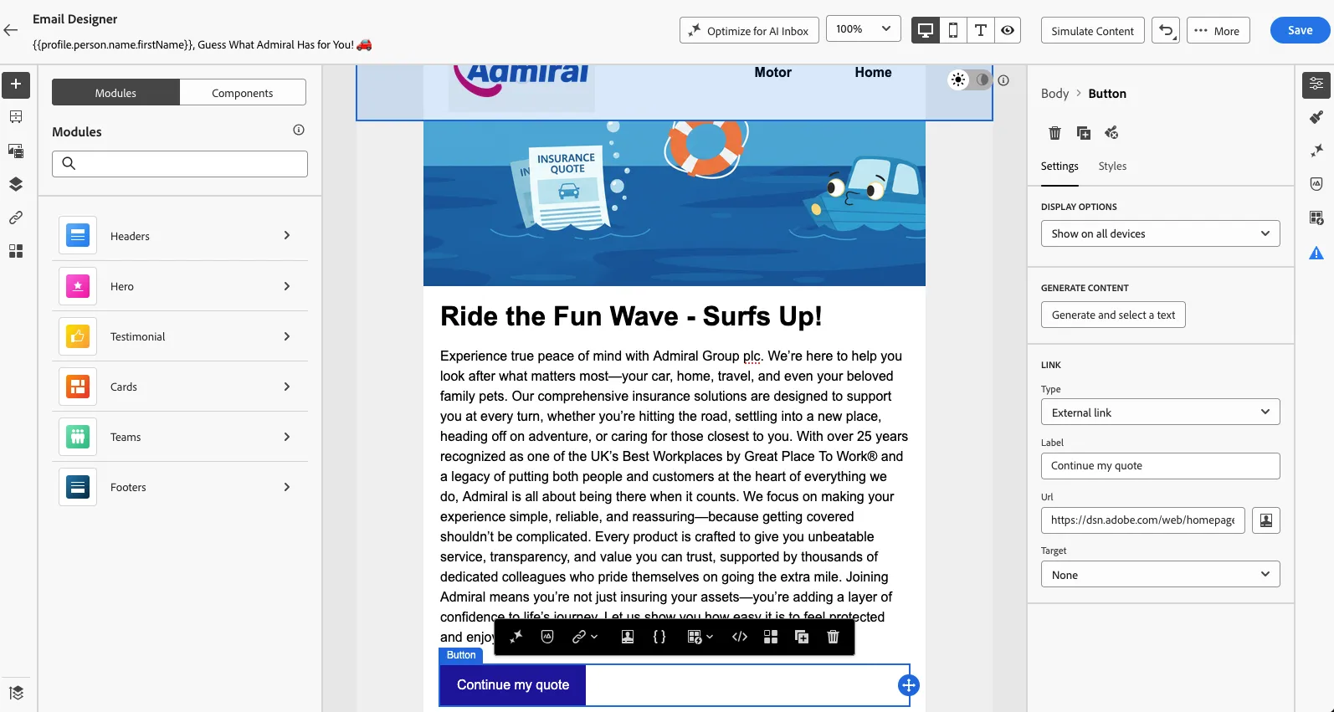Click the info icon beside Modules heading

point(299,130)
